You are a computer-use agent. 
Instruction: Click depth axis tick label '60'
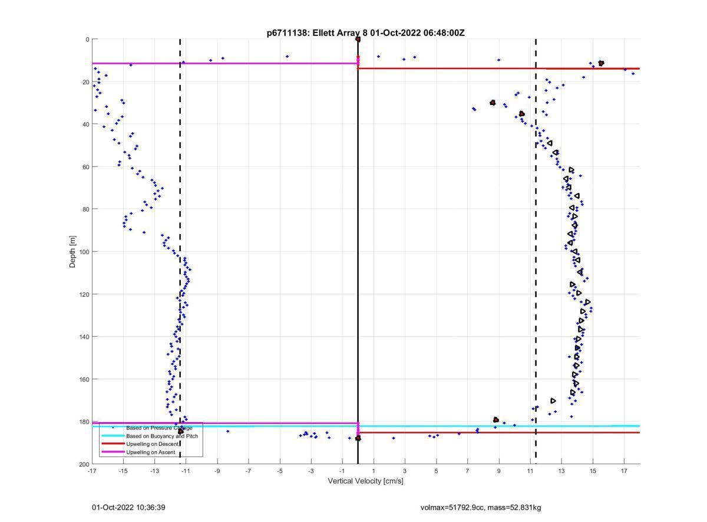(x=85, y=167)
